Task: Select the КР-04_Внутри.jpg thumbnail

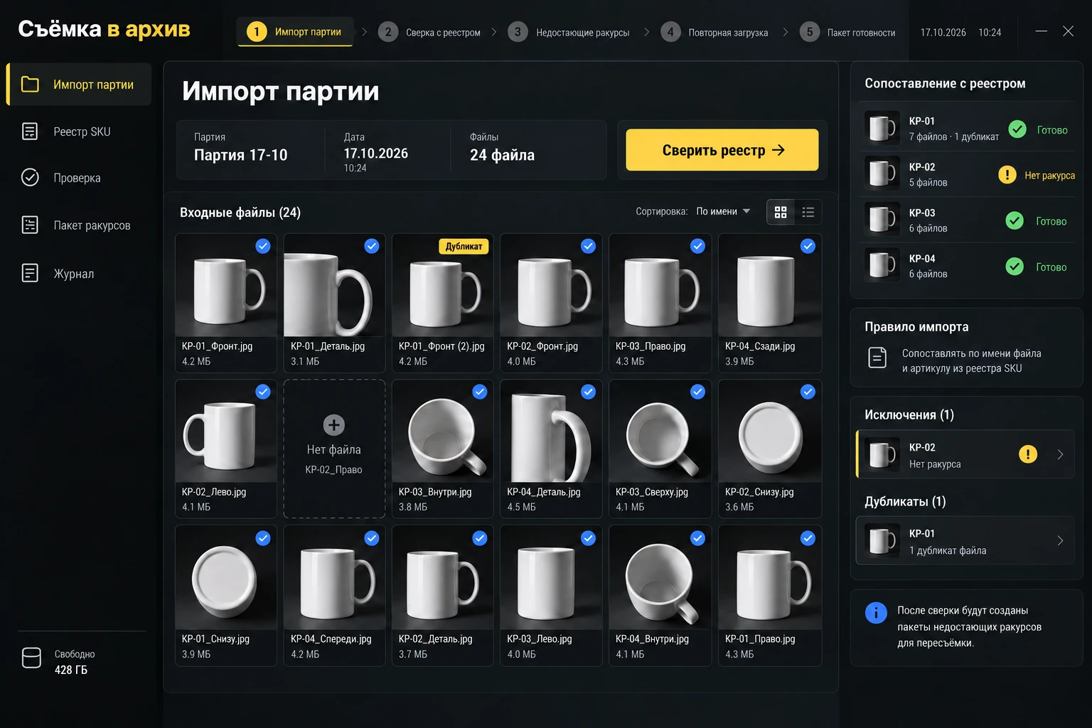Action: click(x=660, y=578)
